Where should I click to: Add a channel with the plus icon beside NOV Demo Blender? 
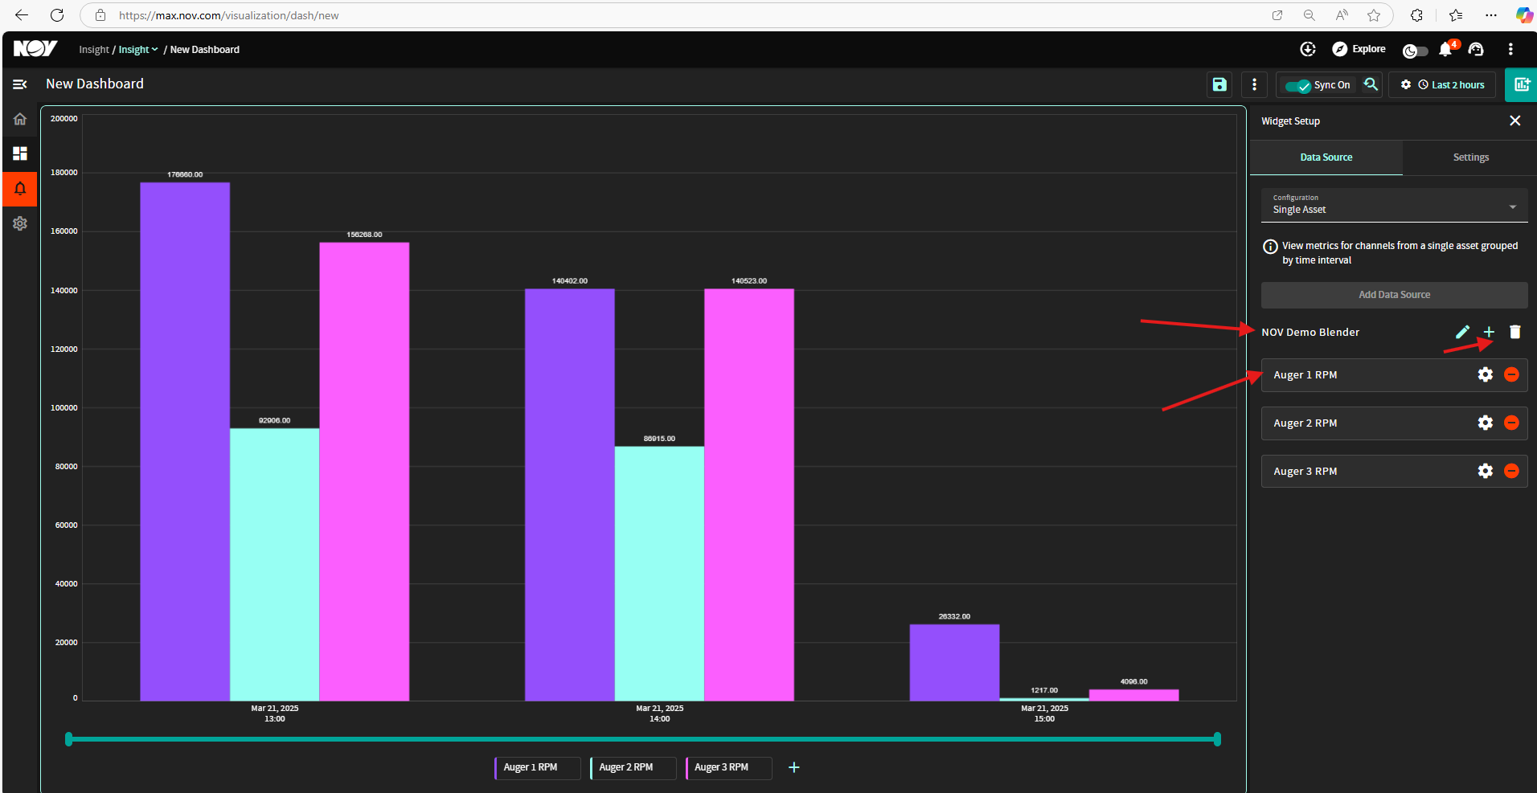(1489, 332)
